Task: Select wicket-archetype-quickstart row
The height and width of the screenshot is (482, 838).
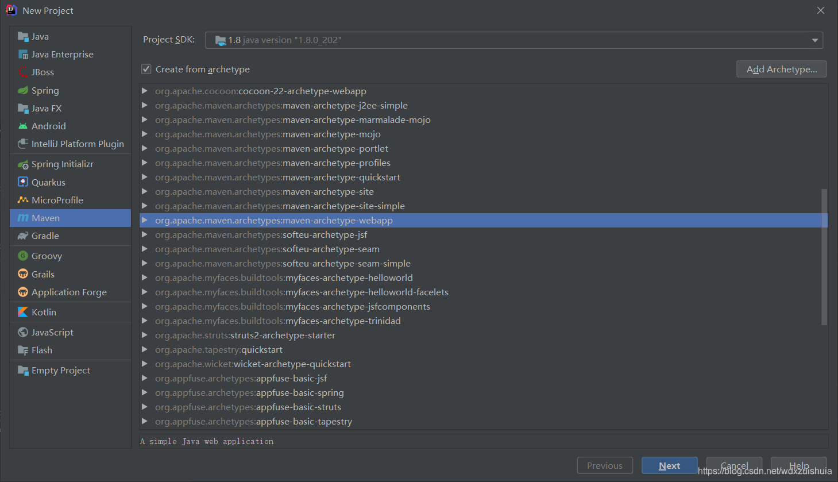Action: (484, 364)
